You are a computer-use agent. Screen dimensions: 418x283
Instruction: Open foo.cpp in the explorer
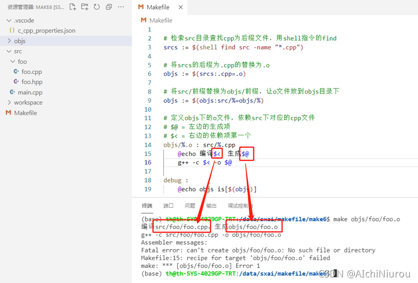(66, 72)
